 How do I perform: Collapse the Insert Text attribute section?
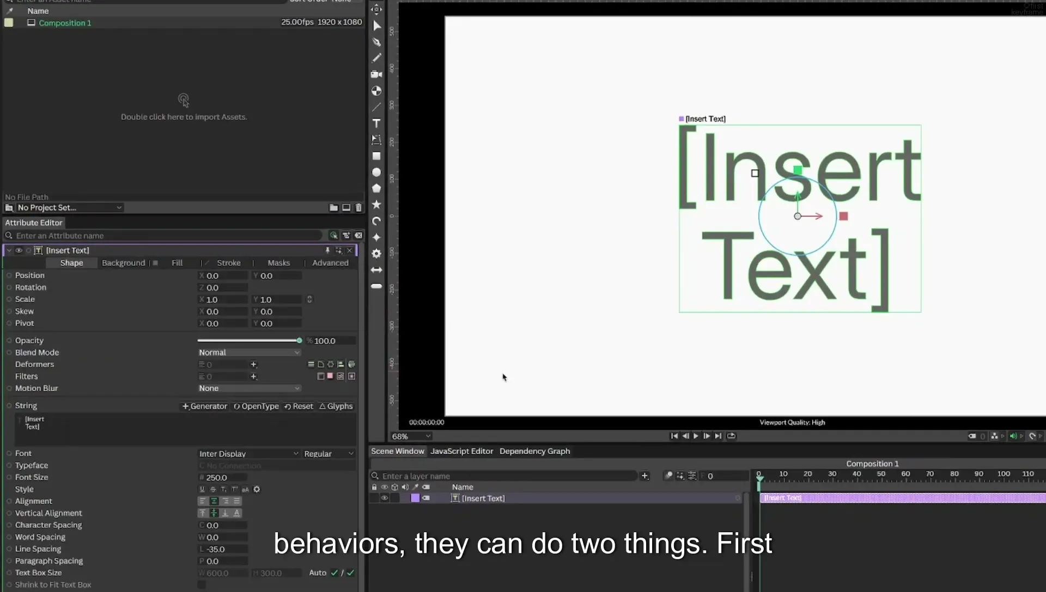point(9,250)
